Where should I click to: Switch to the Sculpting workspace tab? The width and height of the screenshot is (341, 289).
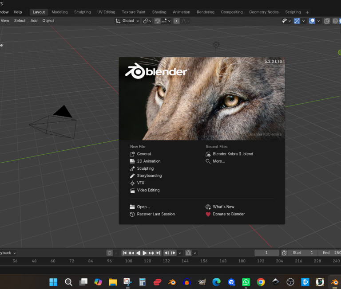(x=83, y=12)
